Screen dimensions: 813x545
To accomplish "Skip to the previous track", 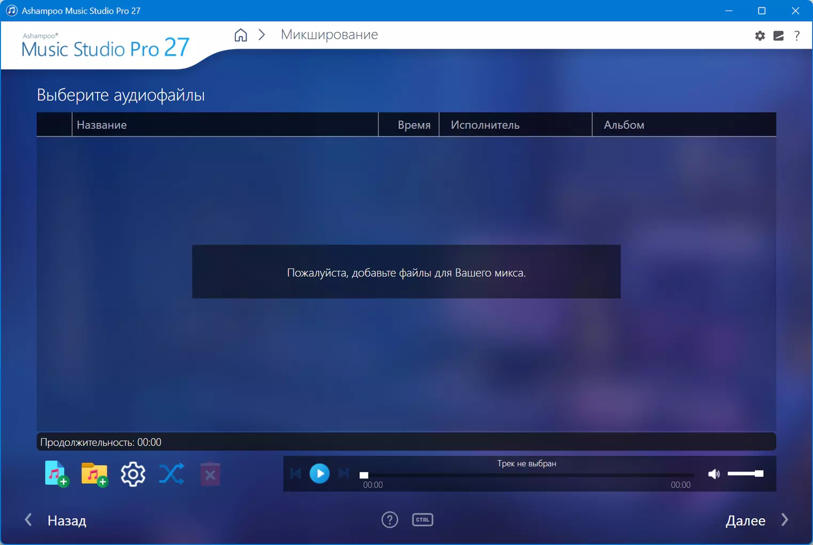I will pyautogui.click(x=296, y=473).
